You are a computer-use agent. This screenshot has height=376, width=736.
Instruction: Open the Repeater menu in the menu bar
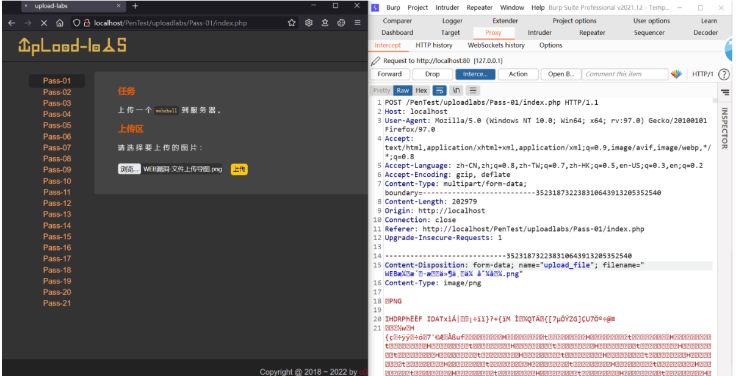(x=480, y=7)
